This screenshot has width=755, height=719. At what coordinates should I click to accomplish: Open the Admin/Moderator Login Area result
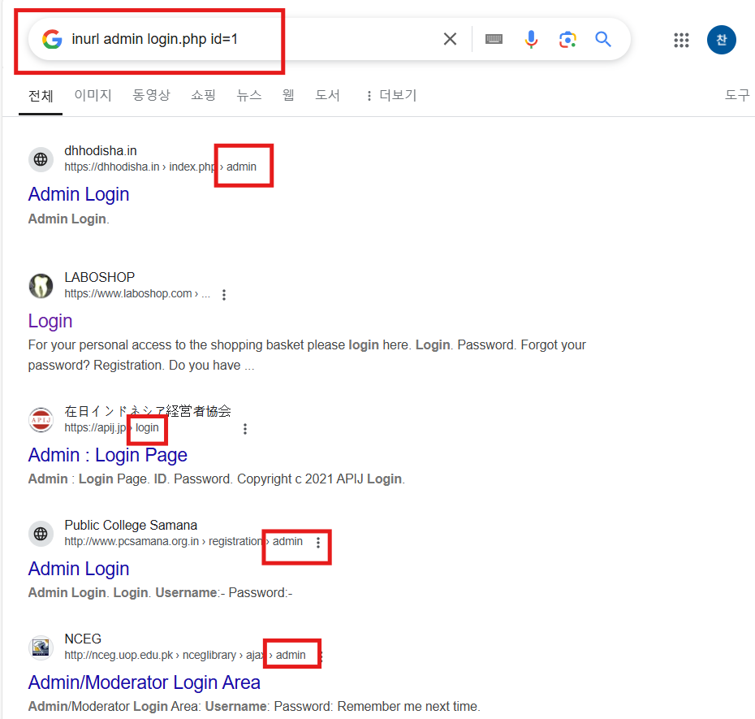144,682
